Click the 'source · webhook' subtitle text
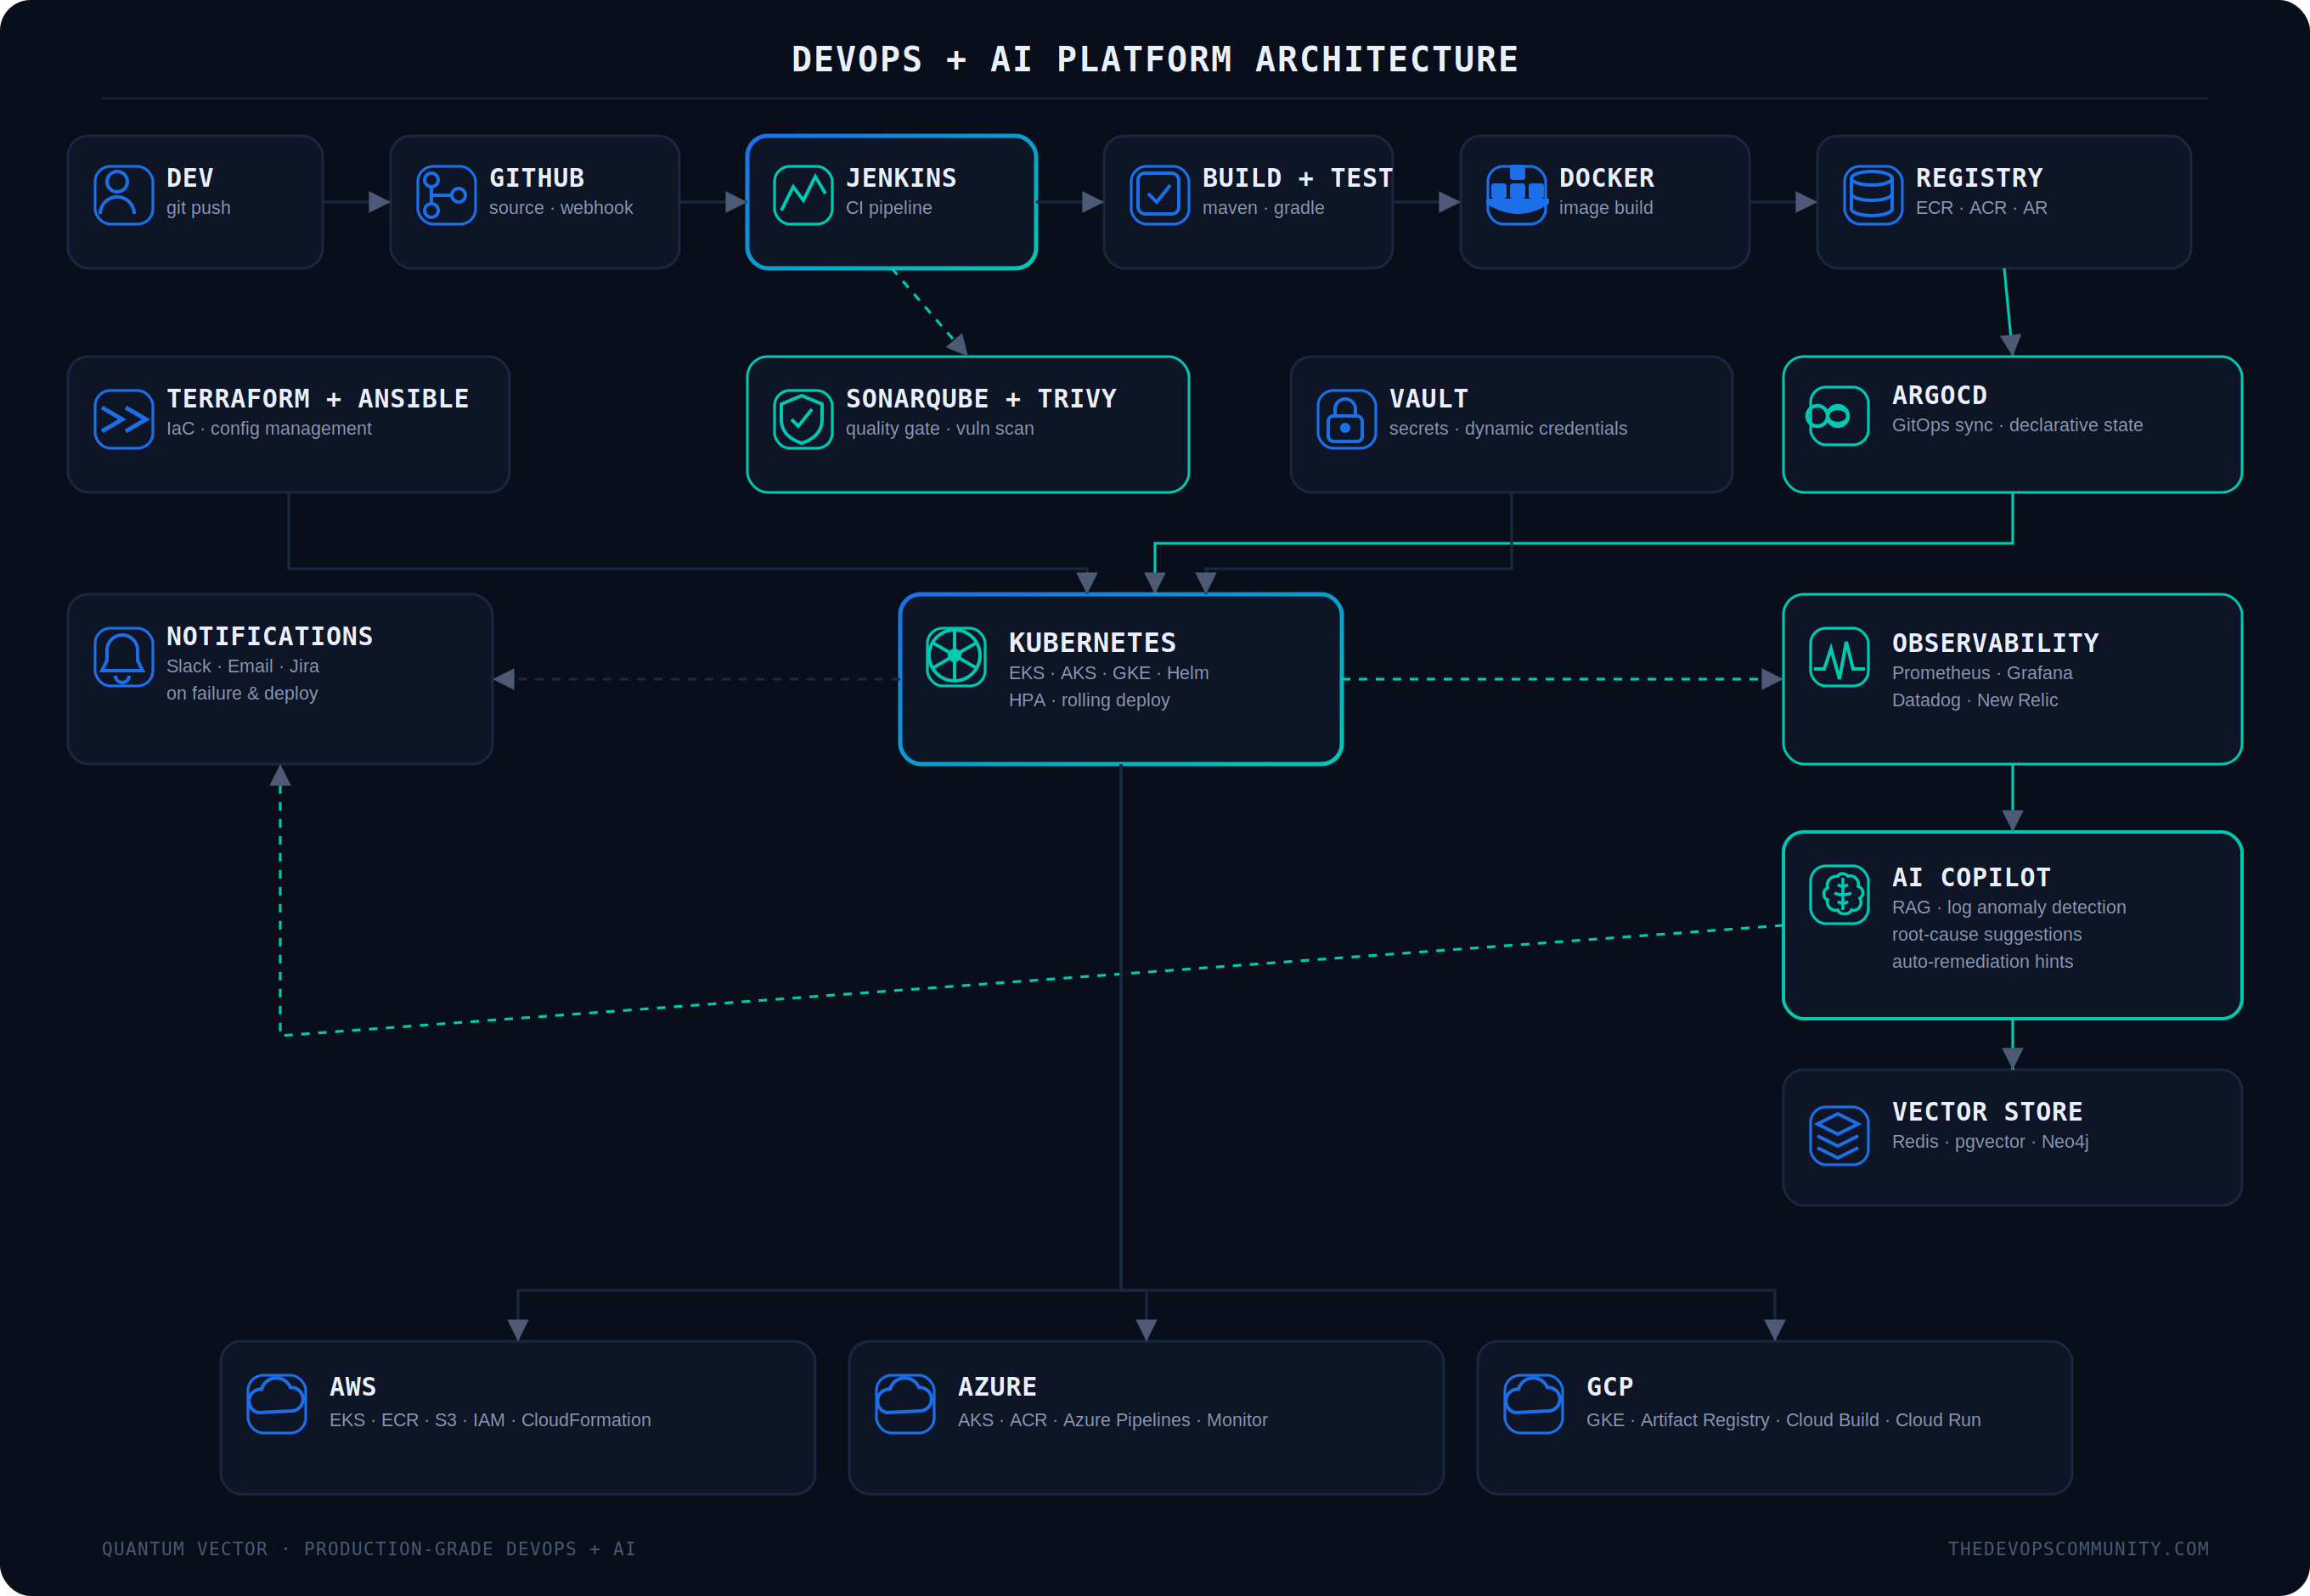2310x1596 pixels. (x=561, y=208)
